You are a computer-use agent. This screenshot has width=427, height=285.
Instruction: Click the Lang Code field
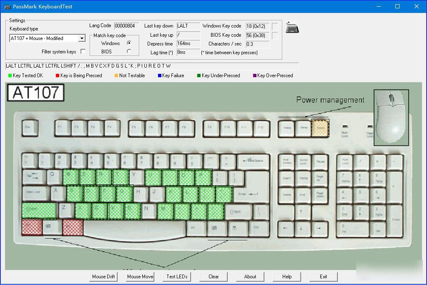(126, 26)
